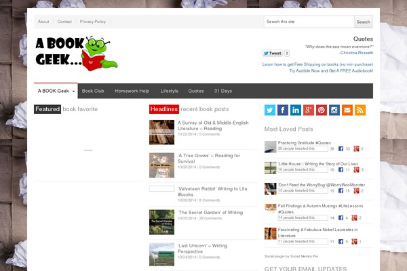Open the Privacy Policy link
This screenshot has height=271, width=407.
pos(92,22)
